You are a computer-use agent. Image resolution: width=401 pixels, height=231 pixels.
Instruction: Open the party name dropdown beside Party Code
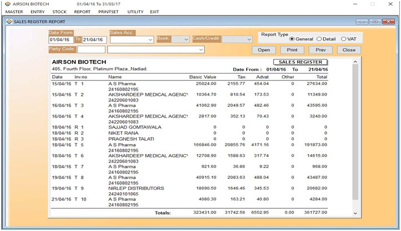click(x=200, y=50)
